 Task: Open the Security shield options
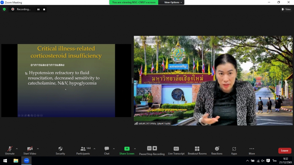(x=60, y=150)
